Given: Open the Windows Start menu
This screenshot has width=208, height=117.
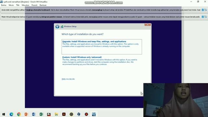Looking at the screenshot, I should [4, 114].
